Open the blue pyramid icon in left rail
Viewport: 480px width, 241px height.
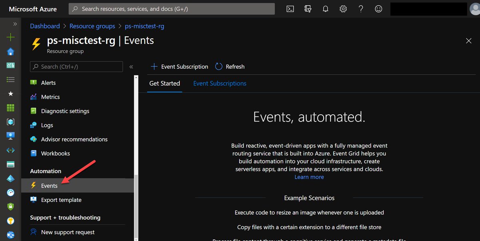pos(11,178)
